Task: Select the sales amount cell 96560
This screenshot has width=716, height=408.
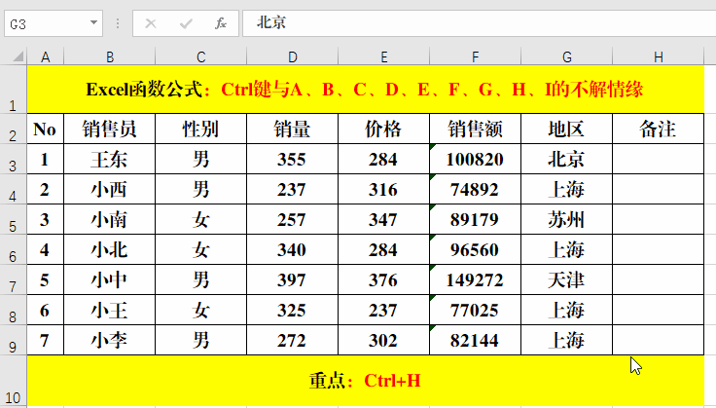Action: click(476, 249)
